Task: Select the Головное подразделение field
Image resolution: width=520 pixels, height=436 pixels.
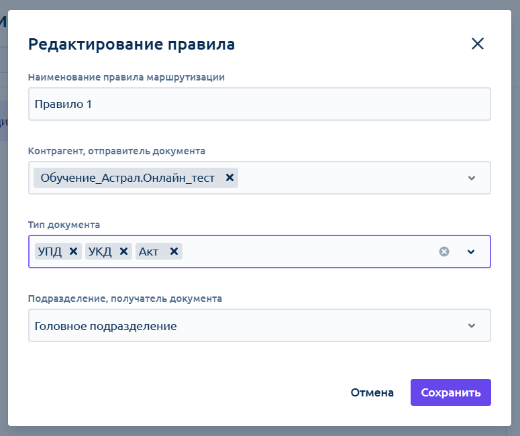Action: coord(260,325)
